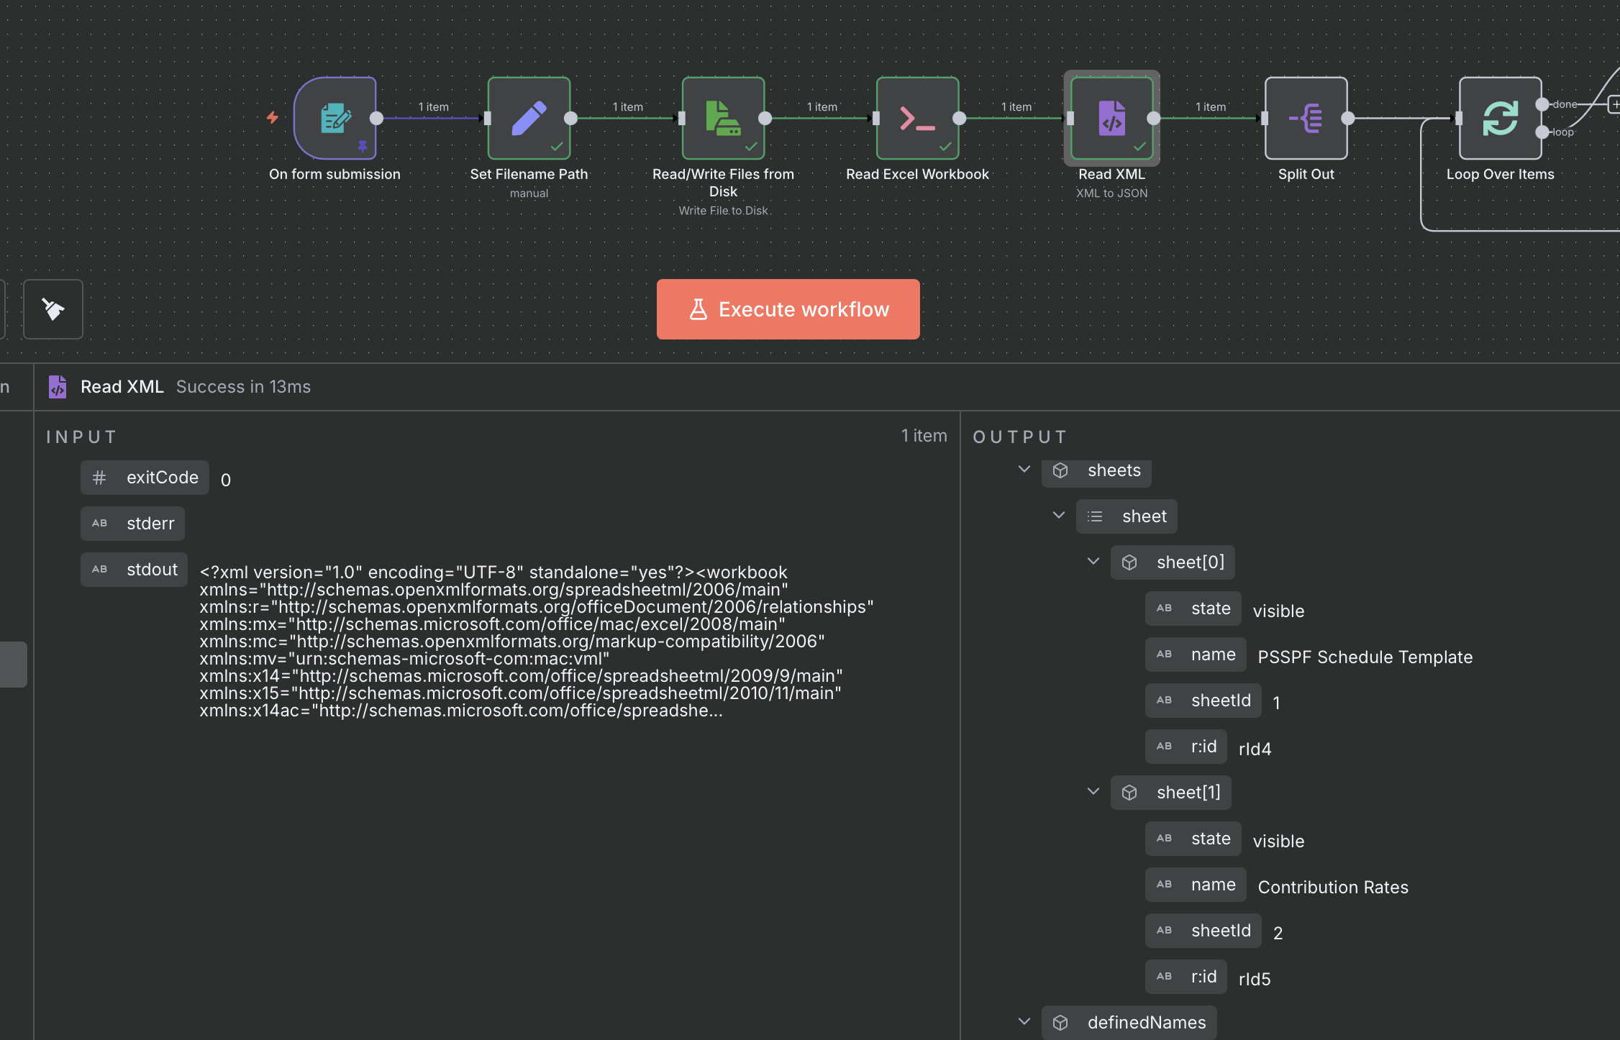Collapse the sheet array chevron
The width and height of the screenshot is (1620, 1040).
1059,516
